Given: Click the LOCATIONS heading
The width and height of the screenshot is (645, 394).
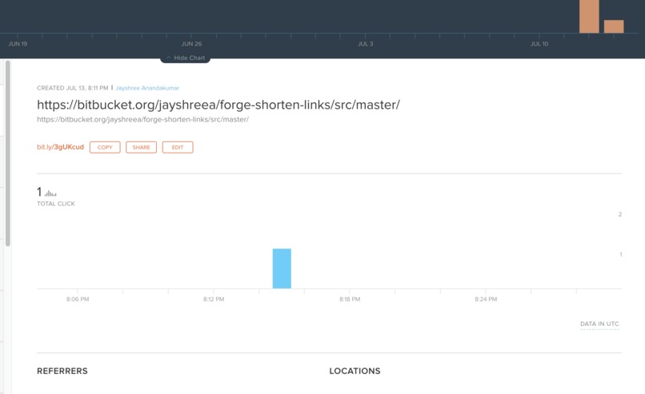Looking at the screenshot, I should (355, 371).
